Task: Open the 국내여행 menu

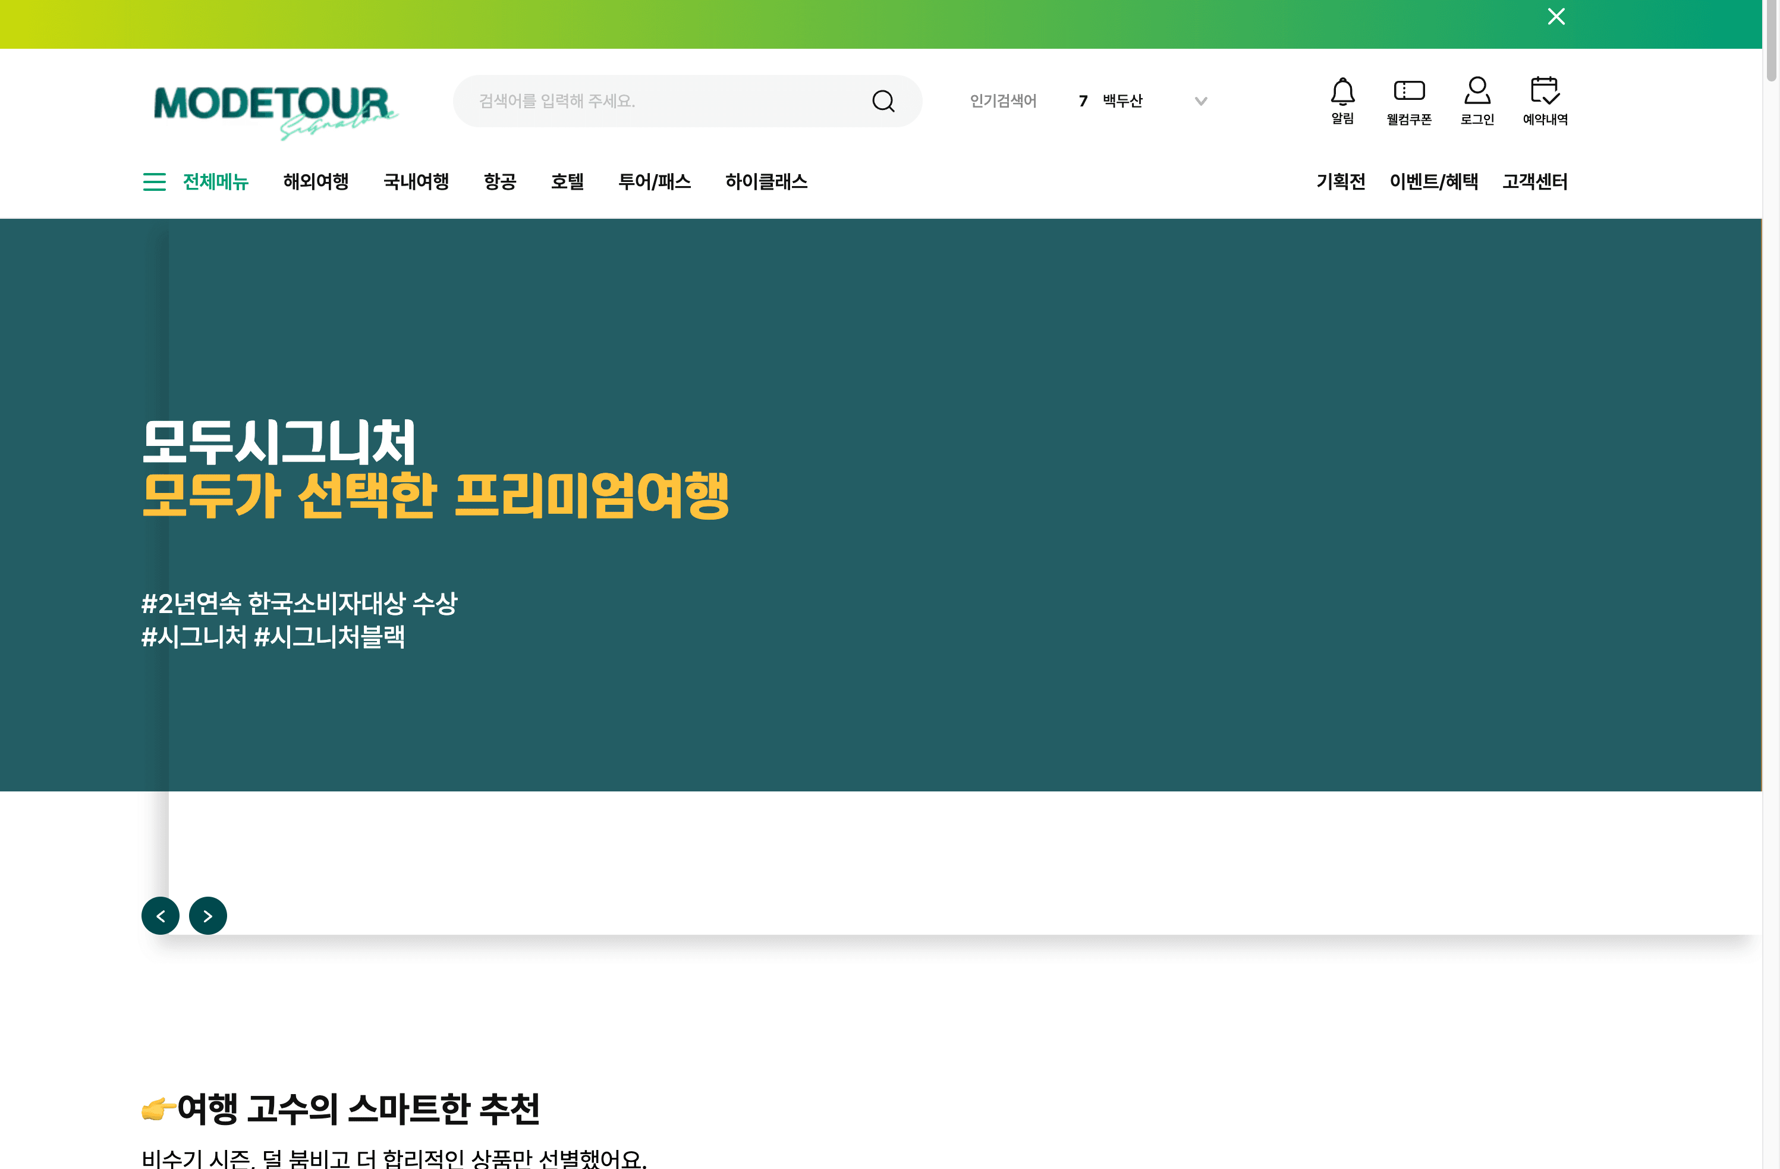Action: [416, 182]
